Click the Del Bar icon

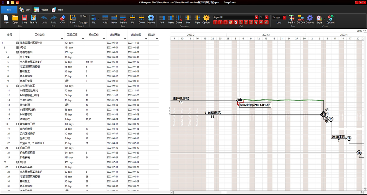pos(292,18)
